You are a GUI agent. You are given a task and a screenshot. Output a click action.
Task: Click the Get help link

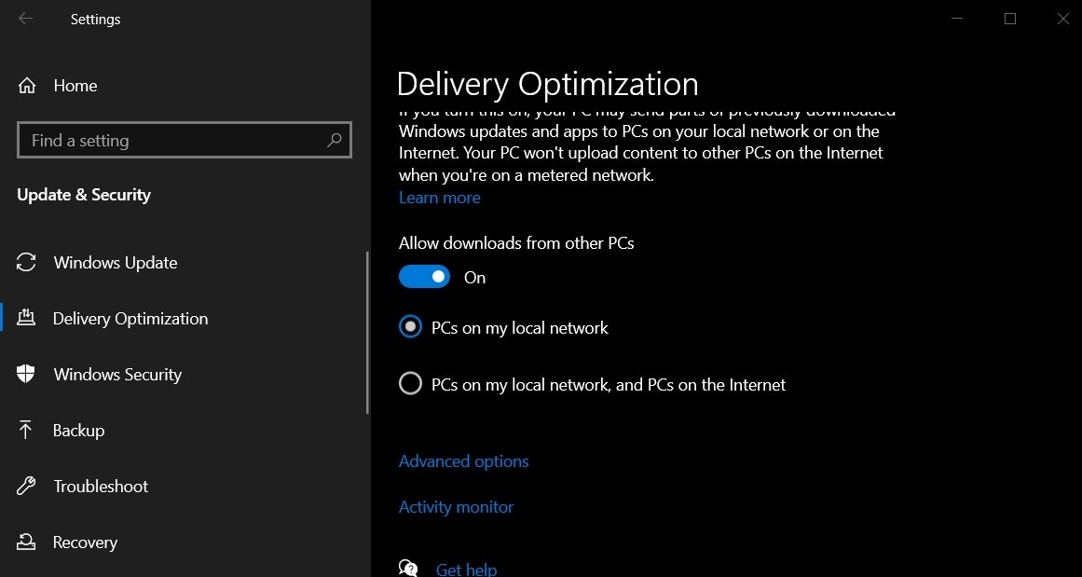(x=466, y=567)
